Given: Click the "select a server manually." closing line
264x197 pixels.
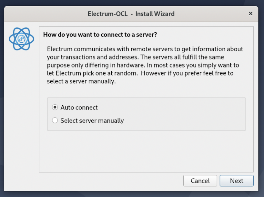Looking at the screenshot, I should pos(81,81).
